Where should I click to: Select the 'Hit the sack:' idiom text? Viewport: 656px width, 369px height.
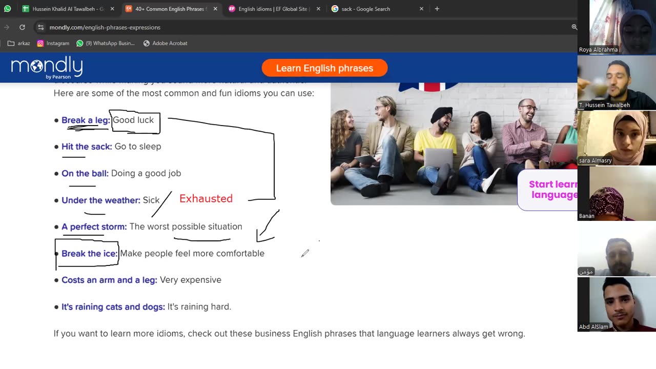pos(87,147)
